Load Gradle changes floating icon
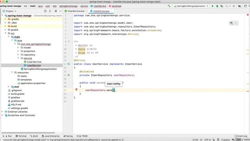This screenshot has height=141, width=250. [231, 23]
